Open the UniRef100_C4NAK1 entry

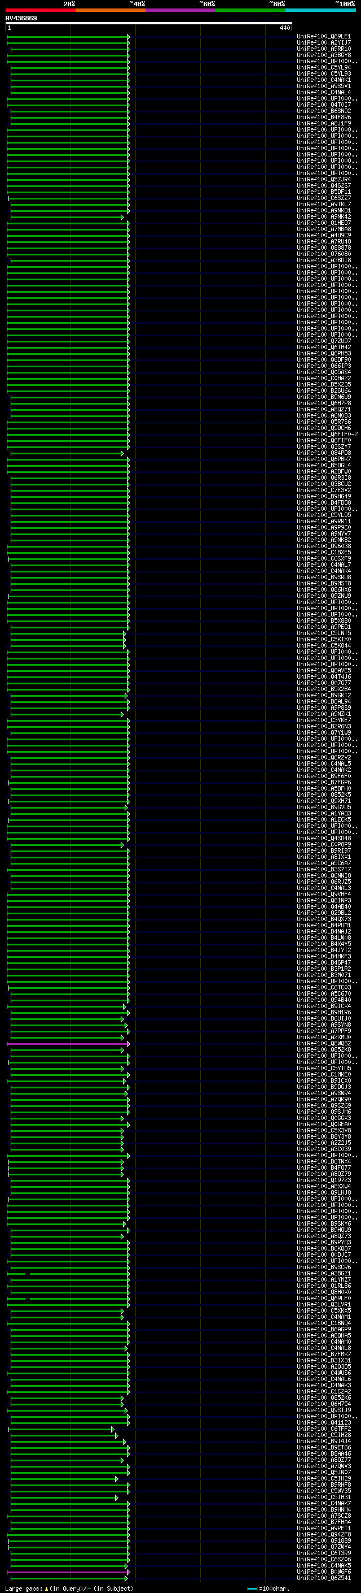click(323, 80)
